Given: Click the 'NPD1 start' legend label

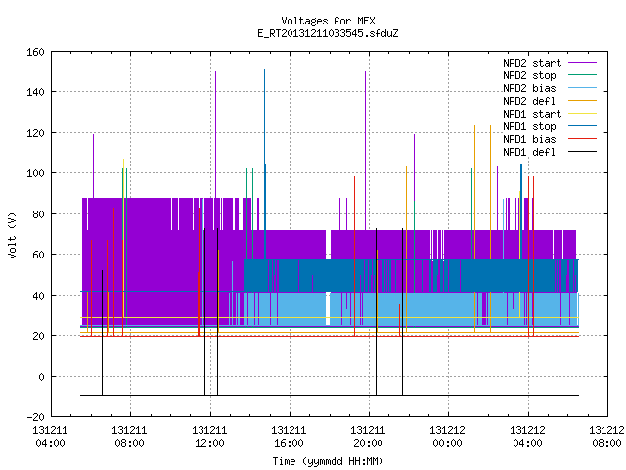Looking at the screenshot, I should tap(532, 114).
